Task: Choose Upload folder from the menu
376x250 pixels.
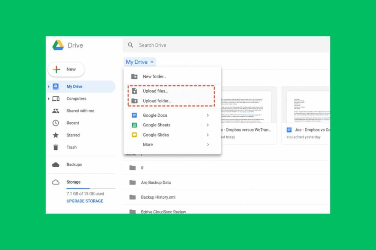Action: [157, 101]
